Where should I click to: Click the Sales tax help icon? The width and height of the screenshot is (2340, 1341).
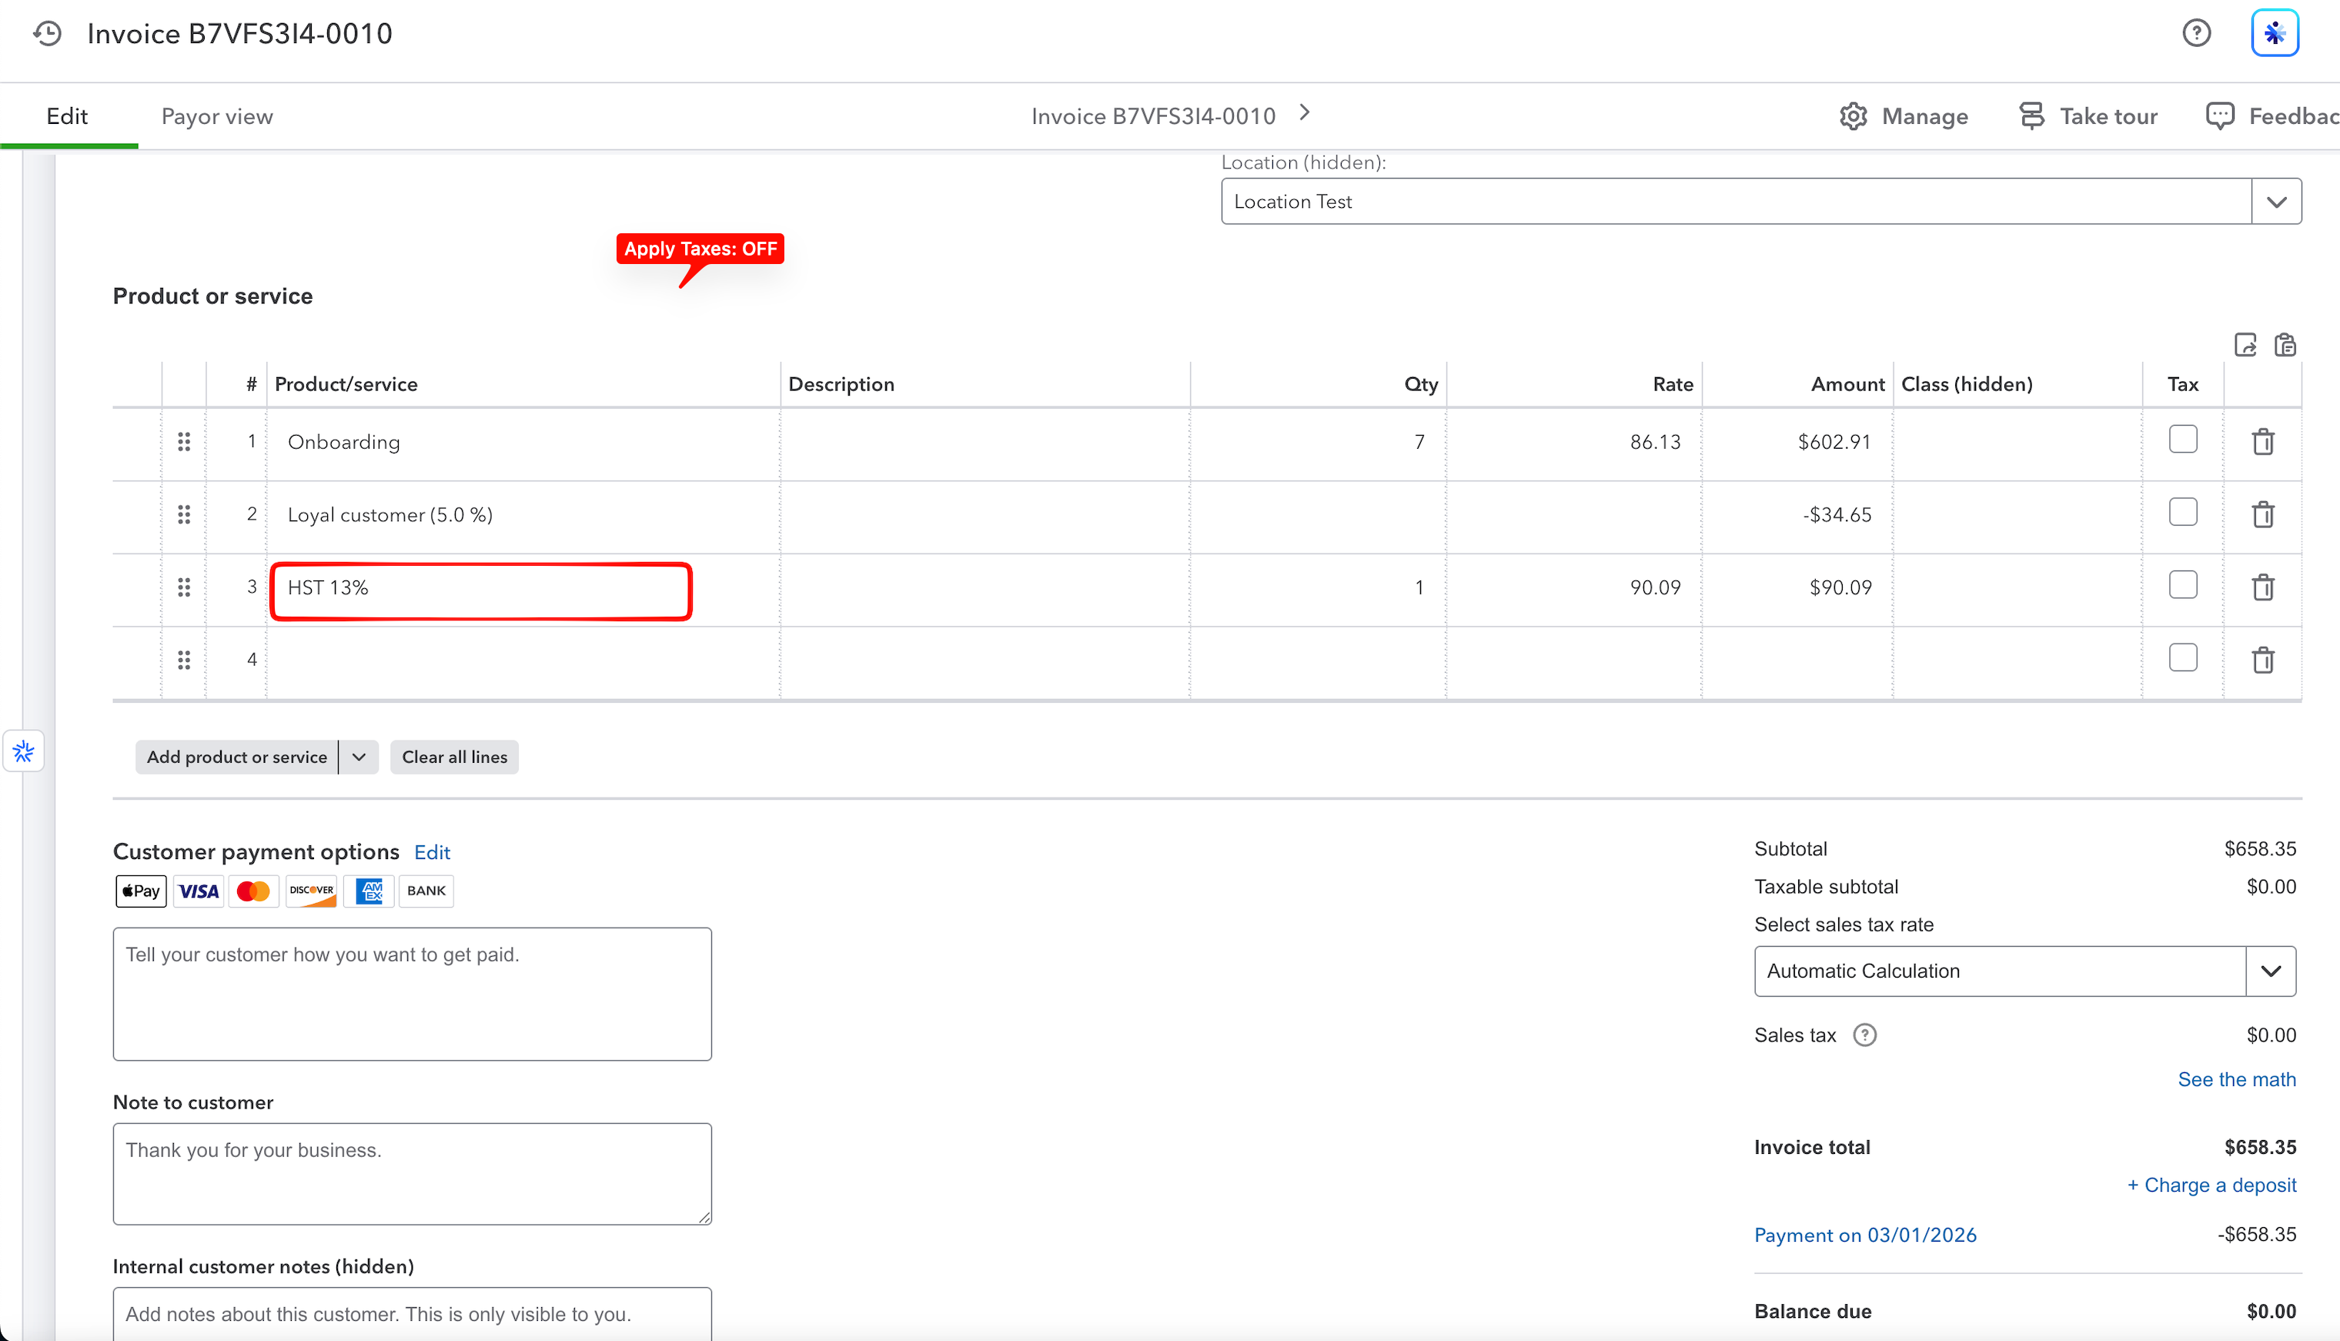click(x=1865, y=1035)
